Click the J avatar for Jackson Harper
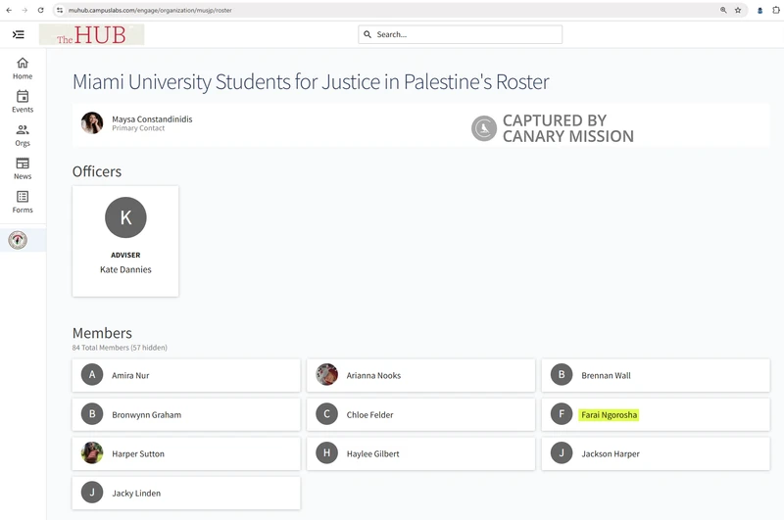The height and width of the screenshot is (520, 784). coord(562,453)
